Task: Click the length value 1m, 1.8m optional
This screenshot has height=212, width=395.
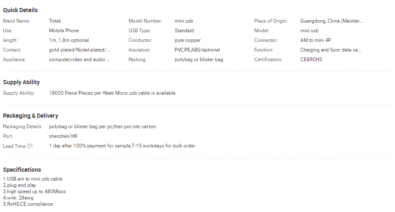Action: click(69, 40)
